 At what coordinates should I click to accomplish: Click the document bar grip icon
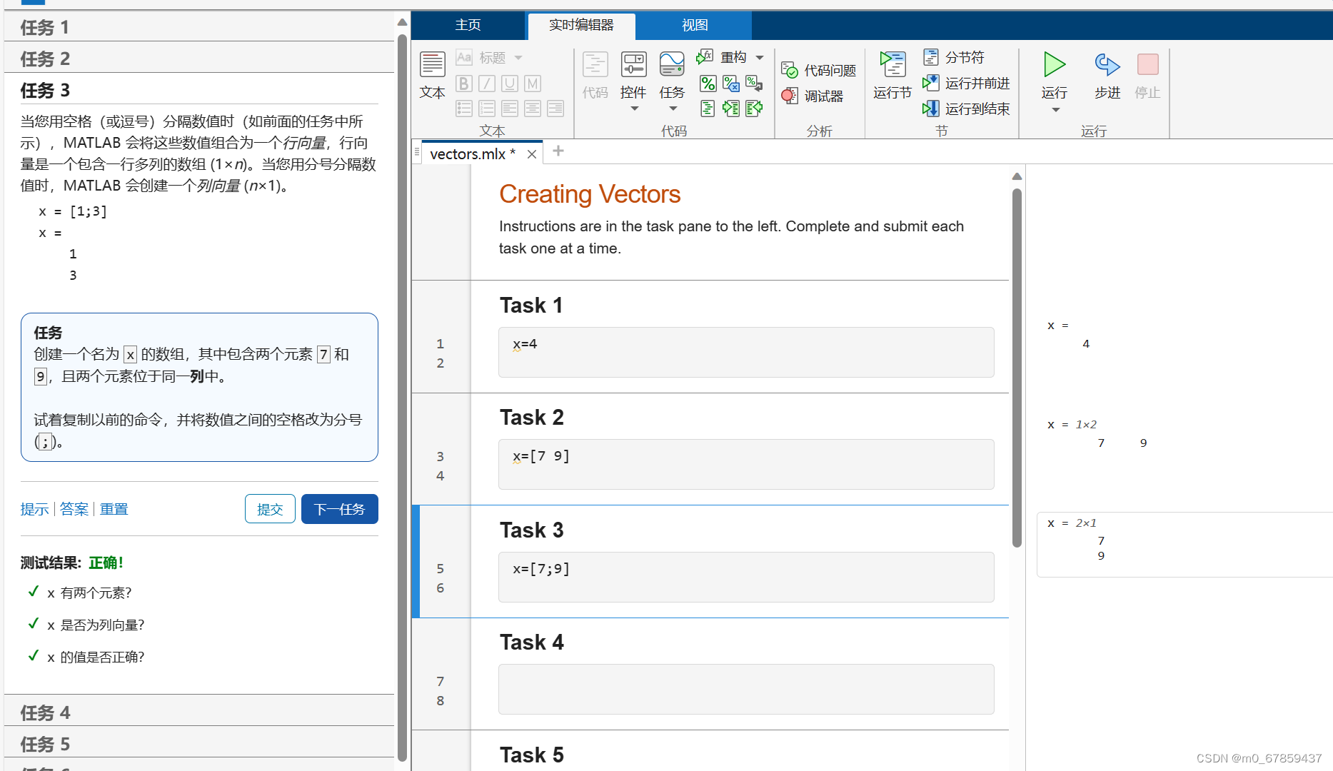pos(417,151)
